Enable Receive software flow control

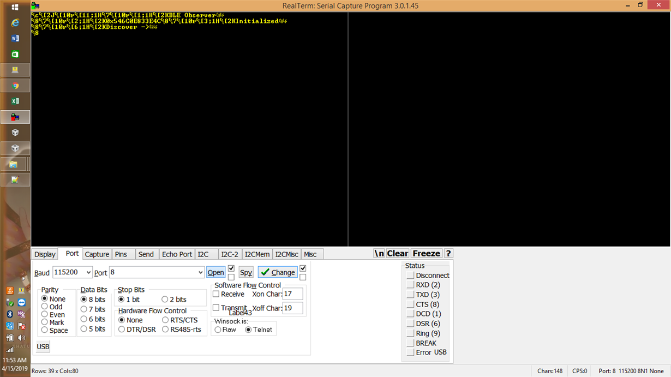tap(216, 294)
